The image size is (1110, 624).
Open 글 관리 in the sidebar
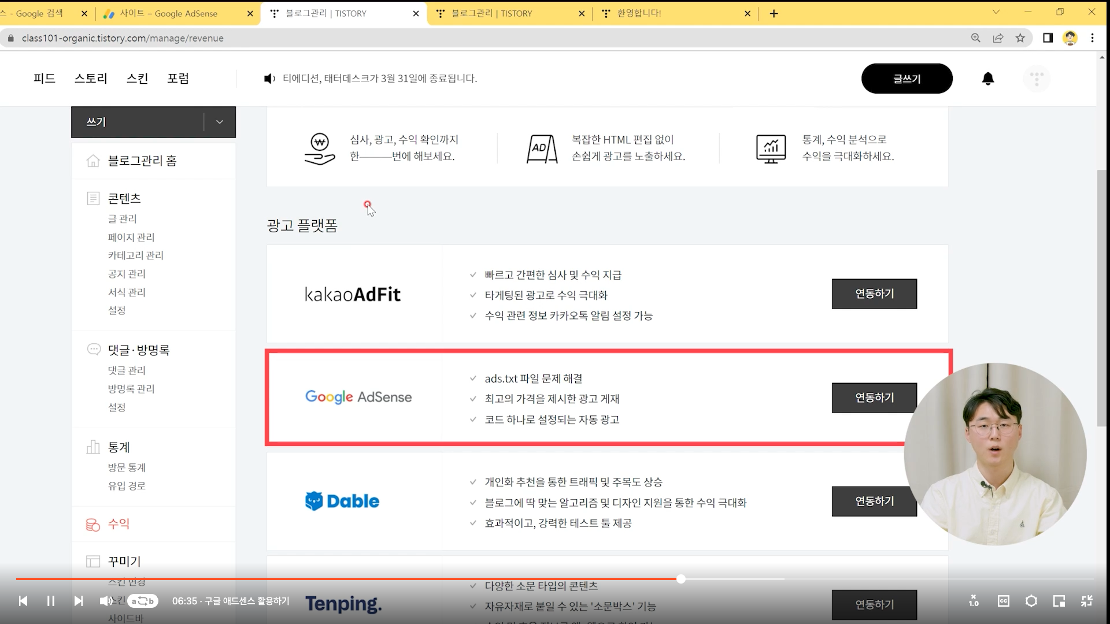tap(123, 219)
